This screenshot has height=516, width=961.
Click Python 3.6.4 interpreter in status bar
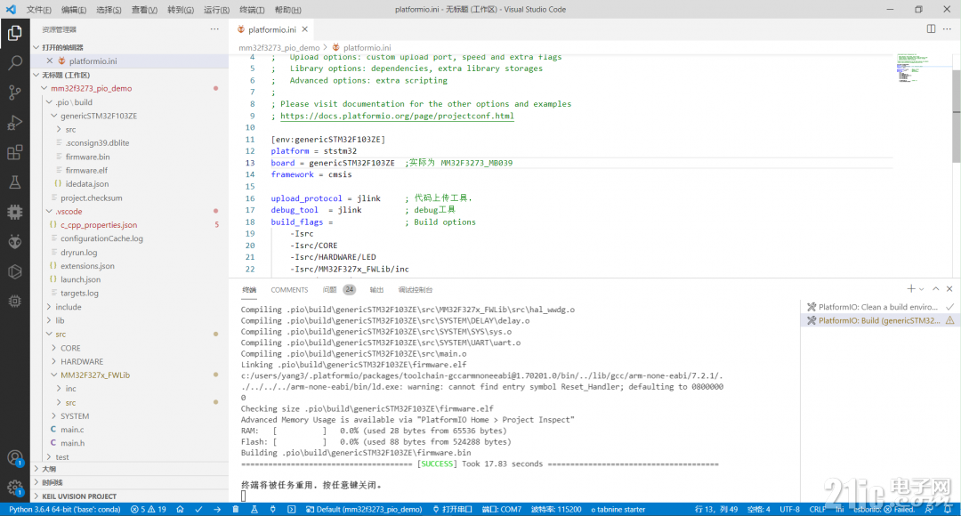[64, 509]
